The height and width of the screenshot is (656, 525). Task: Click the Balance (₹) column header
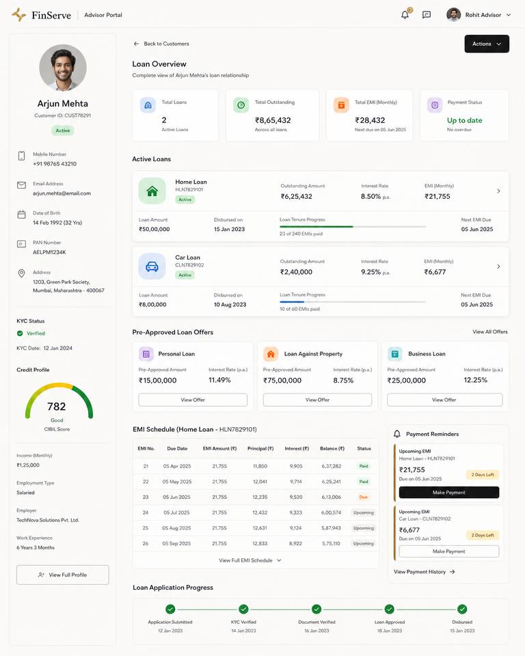click(x=332, y=448)
